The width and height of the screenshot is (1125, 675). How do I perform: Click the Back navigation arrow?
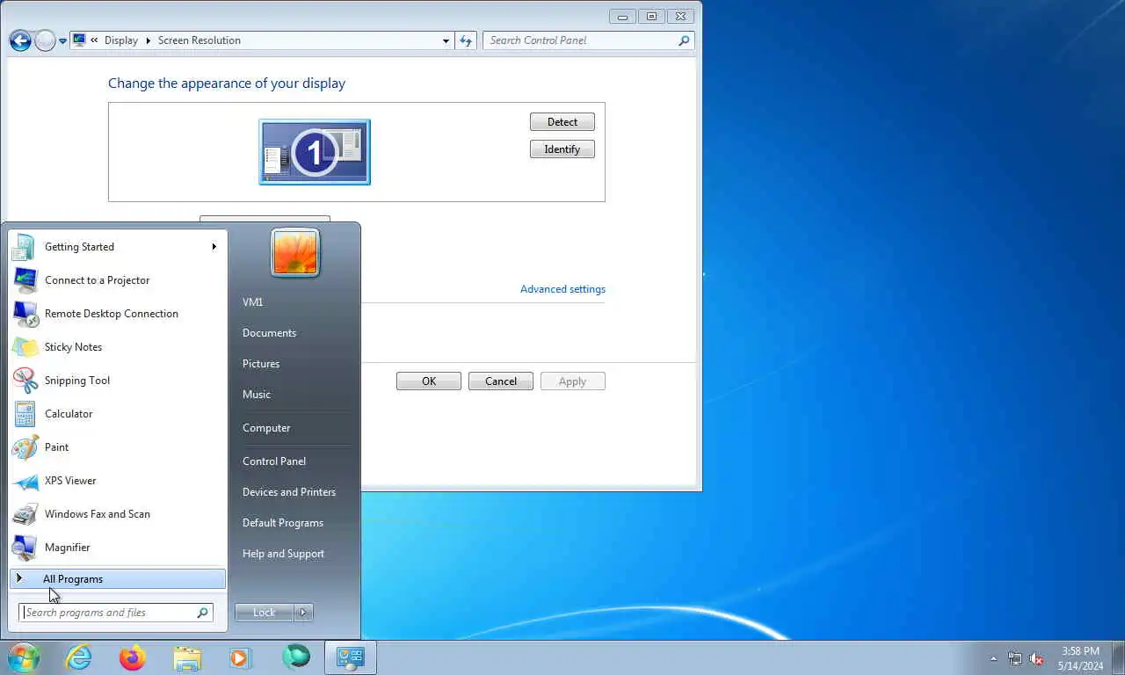click(x=20, y=40)
